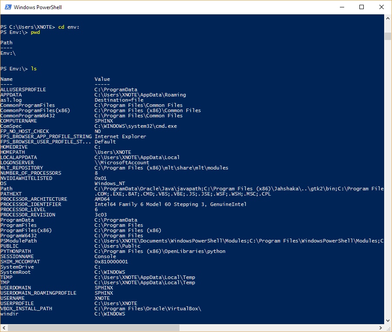Close the Windows PowerShell window
The image size is (392, 332).
pos(382,7)
